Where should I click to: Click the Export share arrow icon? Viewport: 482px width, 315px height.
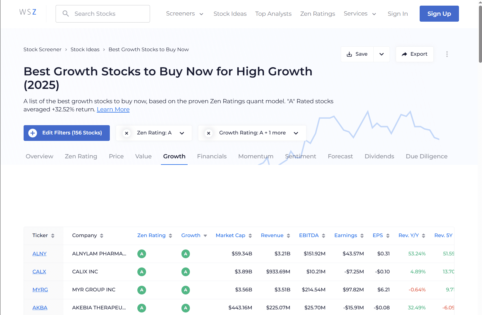[404, 54]
